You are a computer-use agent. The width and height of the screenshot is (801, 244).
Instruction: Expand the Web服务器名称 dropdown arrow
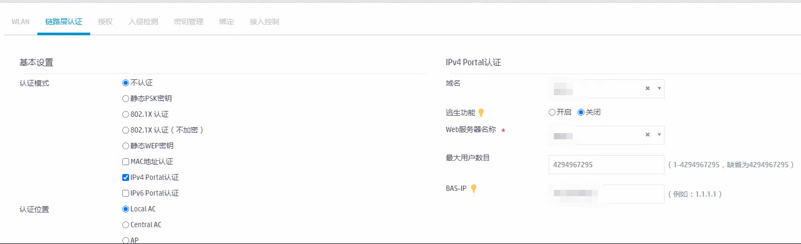coord(659,135)
